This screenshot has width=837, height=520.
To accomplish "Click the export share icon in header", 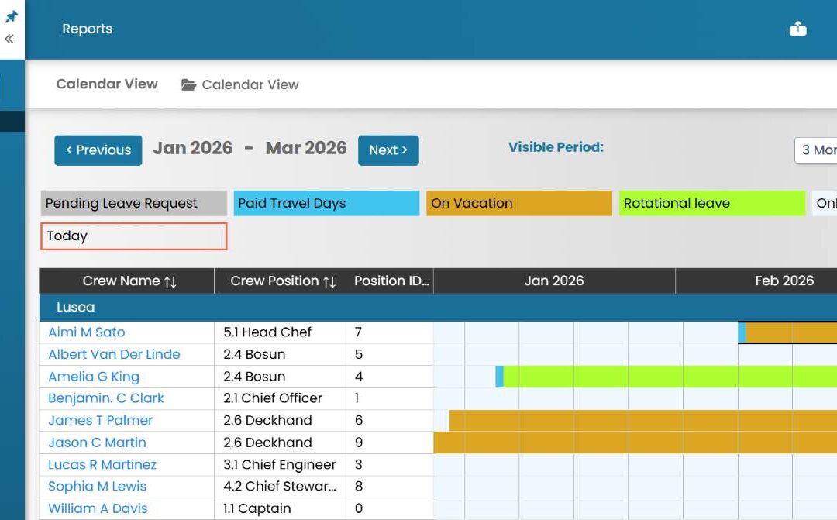I will [798, 29].
